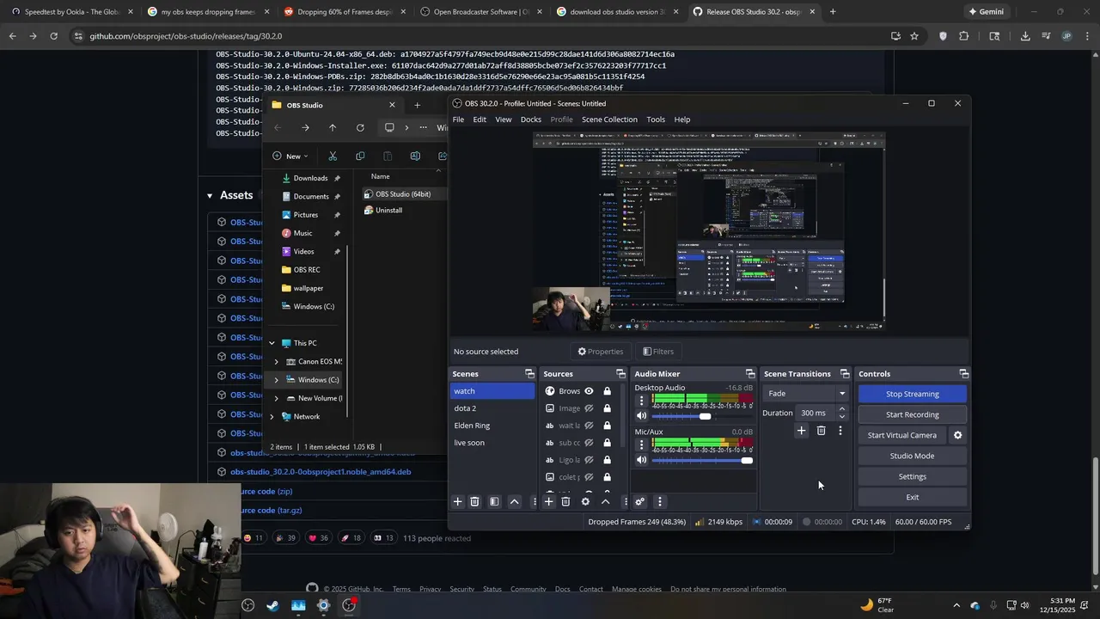Float the Scenes dock icon
The height and width of the screenshot is (619, 1100).
(529, 374)
